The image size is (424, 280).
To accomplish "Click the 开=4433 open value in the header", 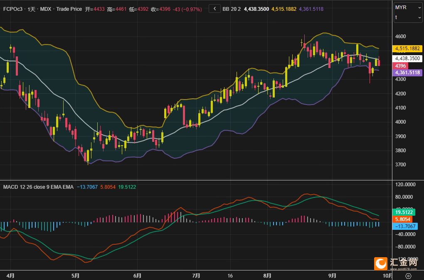I will tap(95, 9).
